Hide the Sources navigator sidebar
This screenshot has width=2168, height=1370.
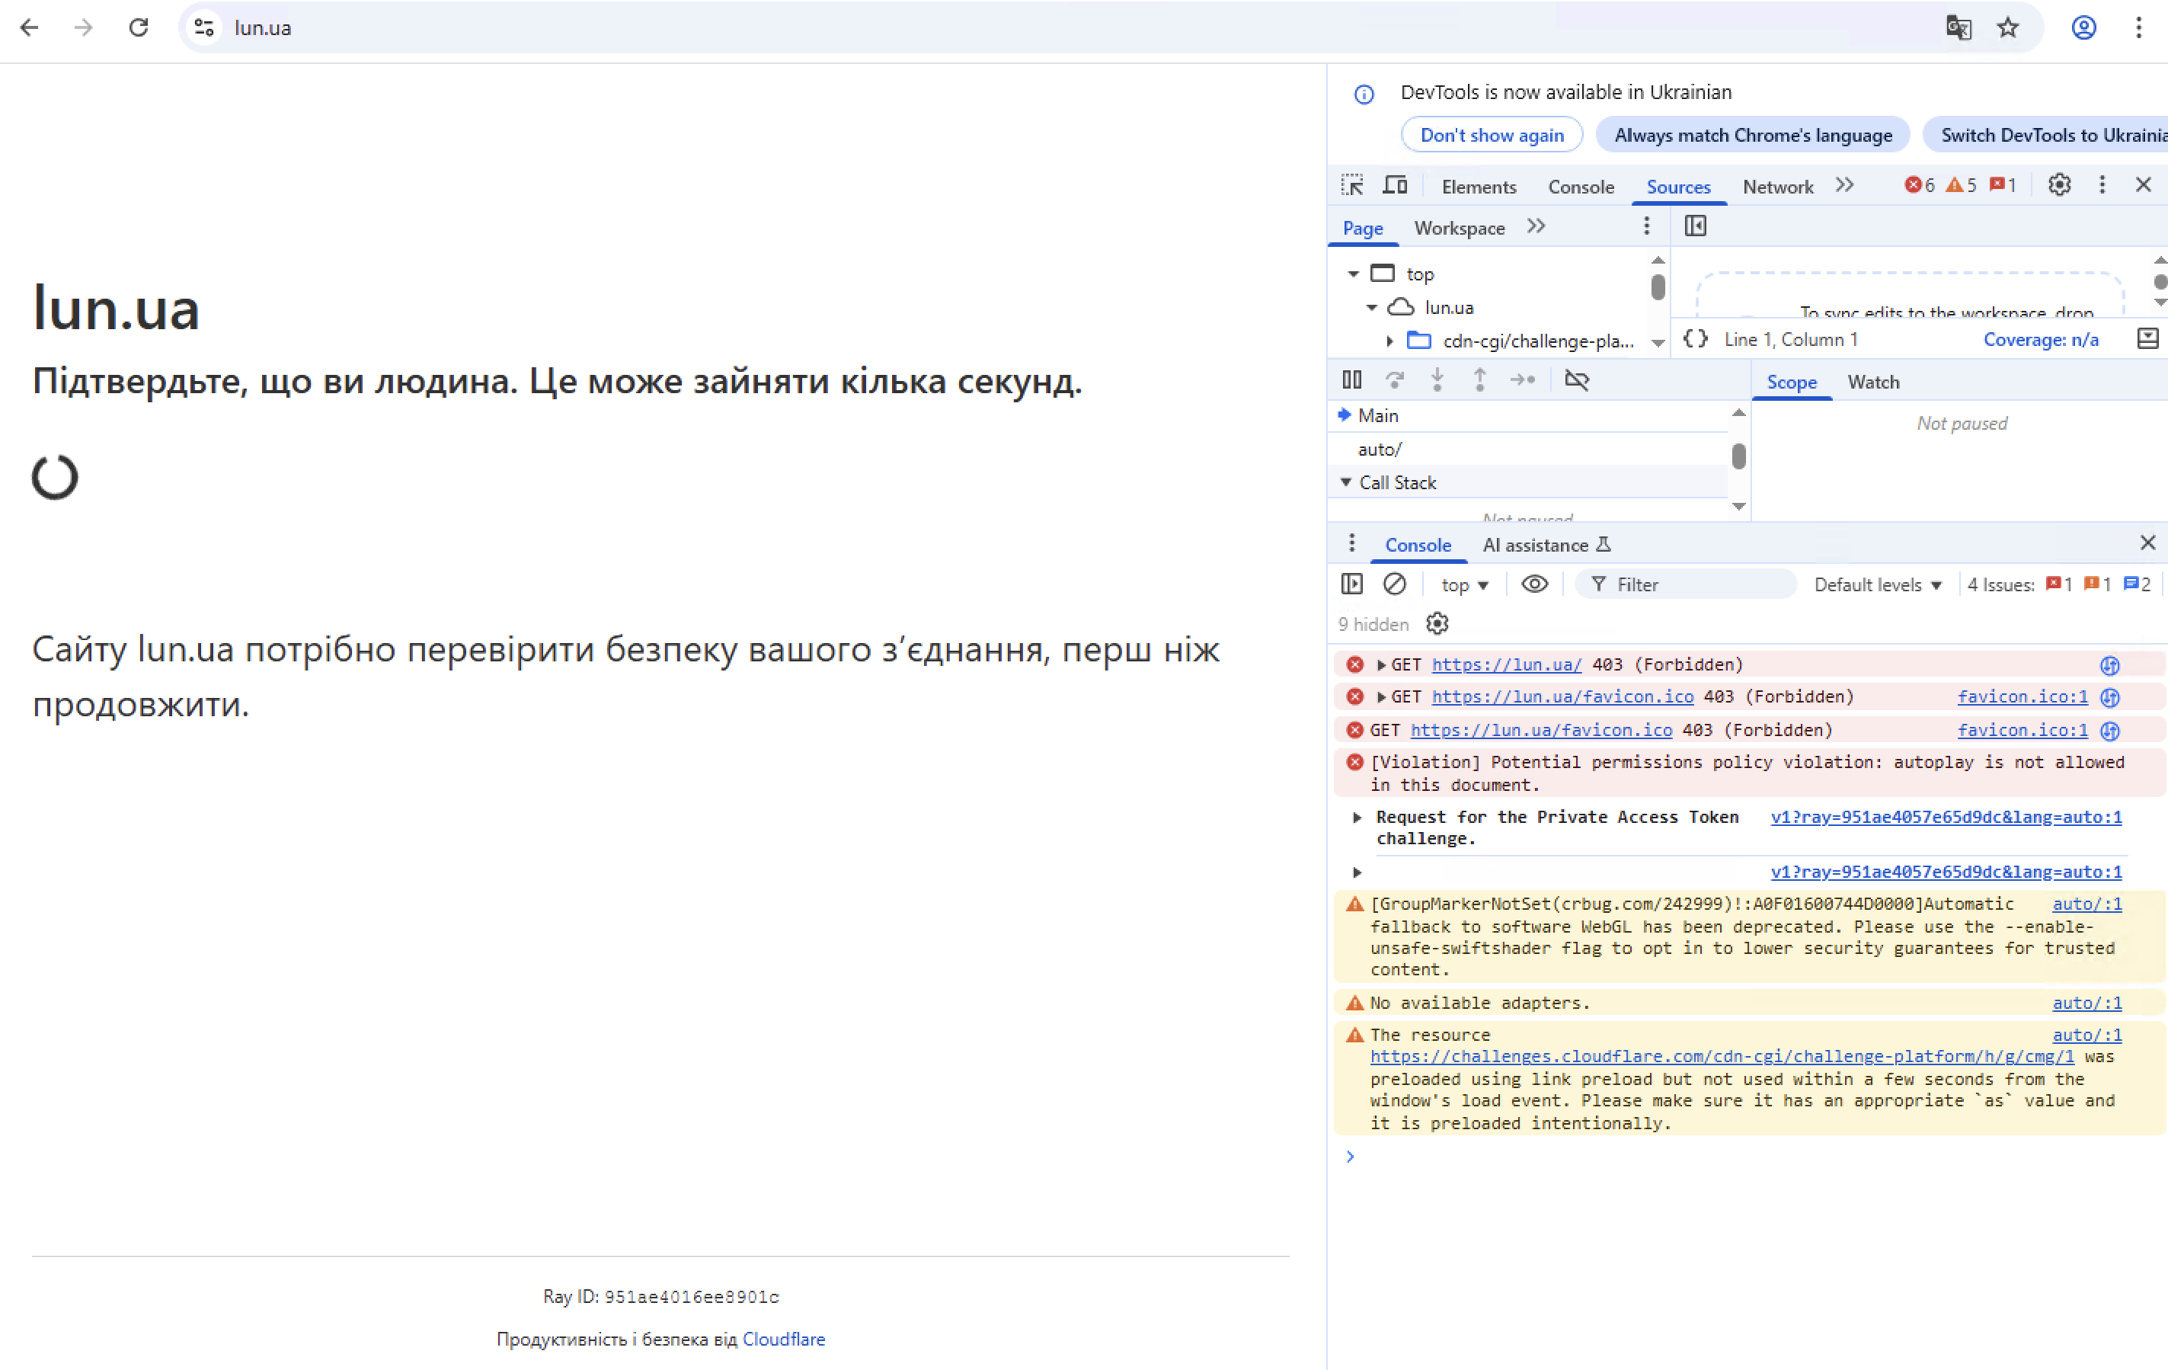1696,226
